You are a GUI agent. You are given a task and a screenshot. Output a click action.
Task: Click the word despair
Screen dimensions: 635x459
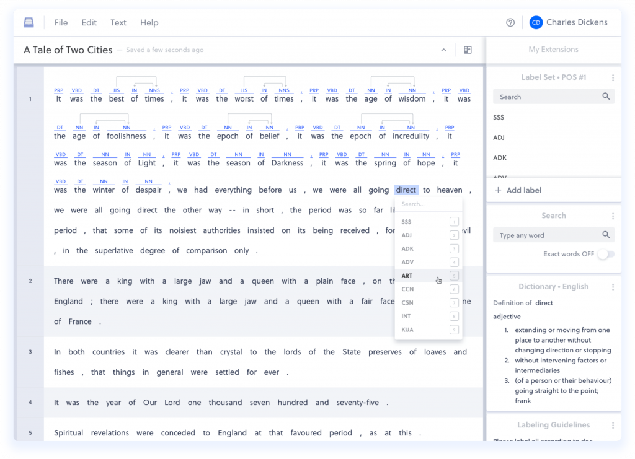point(148,190)
